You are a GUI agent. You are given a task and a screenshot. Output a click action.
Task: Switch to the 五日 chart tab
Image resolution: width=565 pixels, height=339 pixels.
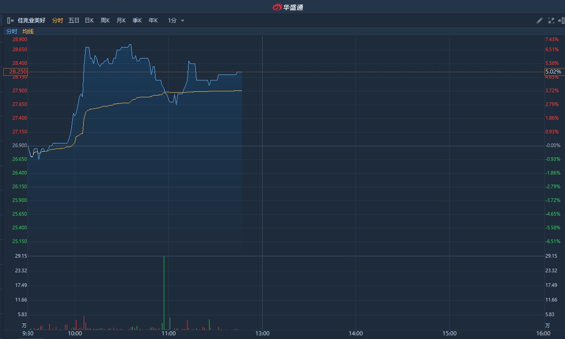click(x=74, y=21)
